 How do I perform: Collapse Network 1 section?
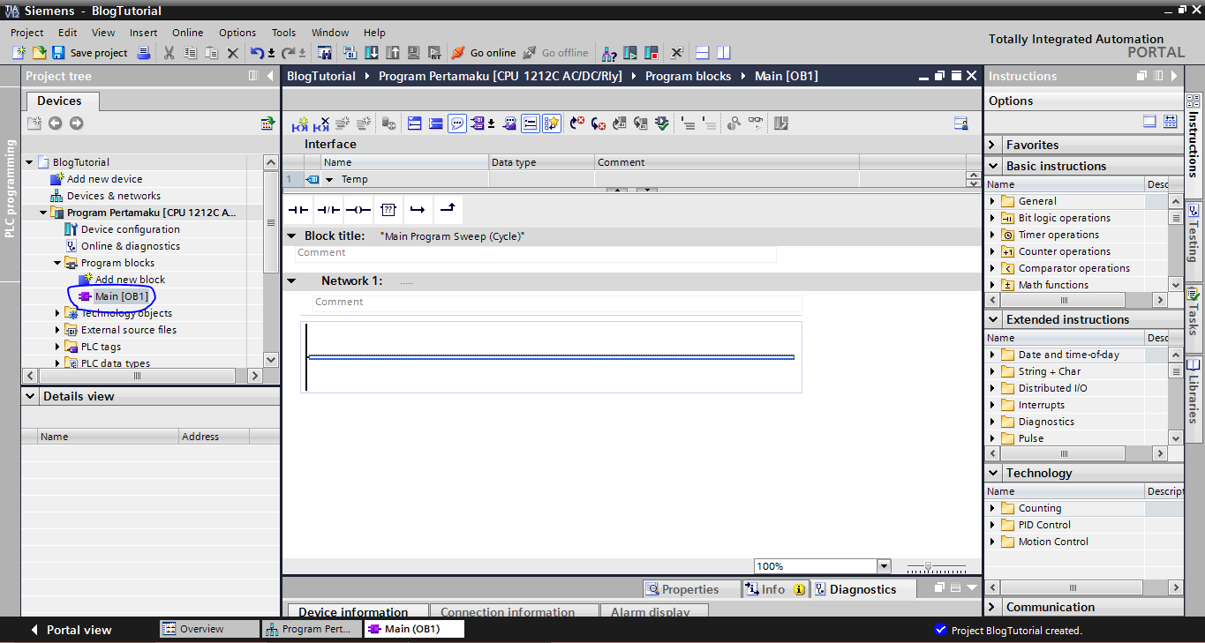coord(291,280)
